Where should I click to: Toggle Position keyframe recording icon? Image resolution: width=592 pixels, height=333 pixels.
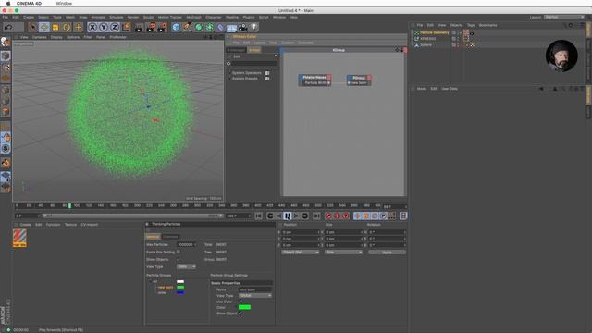point(357,216)
